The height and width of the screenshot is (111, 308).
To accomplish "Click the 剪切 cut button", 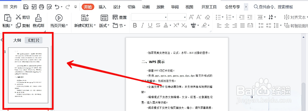I will point(23,17).
